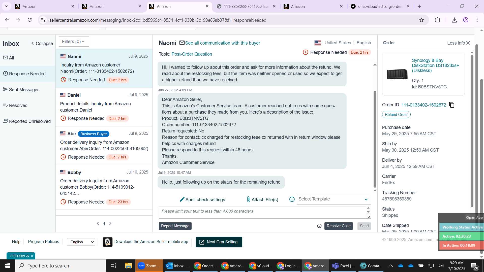The height and width of the screenshot is (272, 484).
Task: Open Daniel's product details inquiry message
Action: click(x=104, y=107)
